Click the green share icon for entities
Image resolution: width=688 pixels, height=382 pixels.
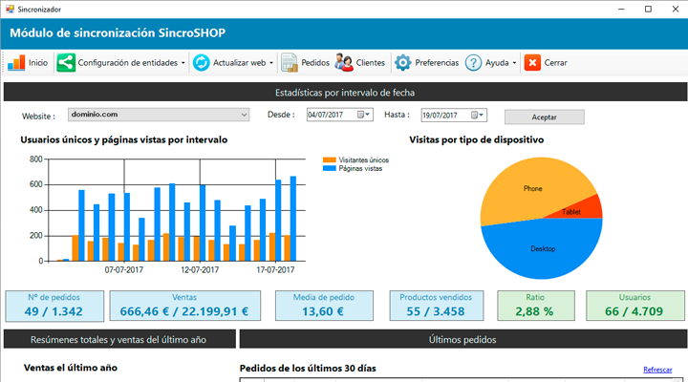click(66, 63)
